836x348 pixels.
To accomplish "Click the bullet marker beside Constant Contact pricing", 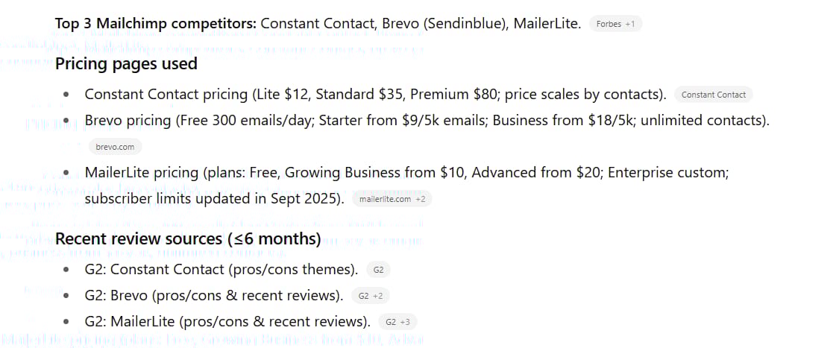I will point(67,95).
